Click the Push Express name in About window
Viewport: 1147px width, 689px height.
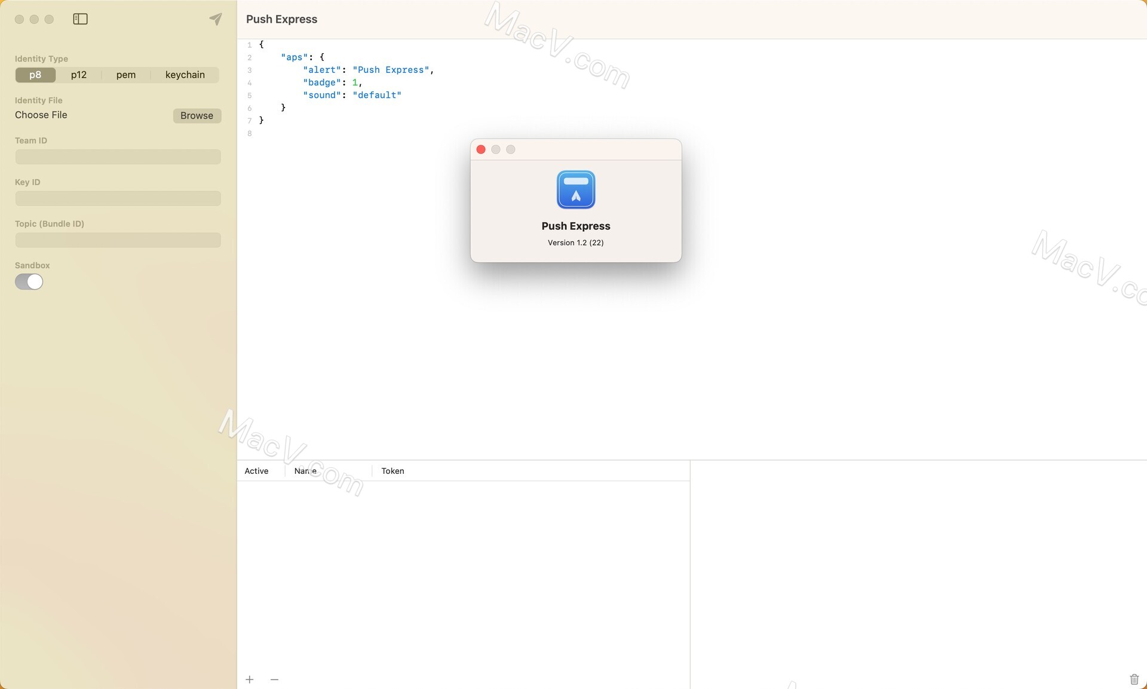(x=576, y=226)
